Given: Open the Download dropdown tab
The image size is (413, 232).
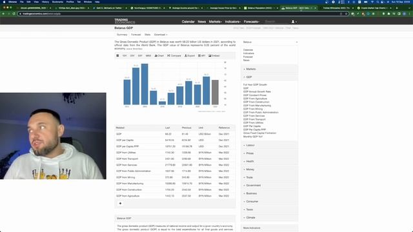Looking at the screenshot, I should coord(161,35).
